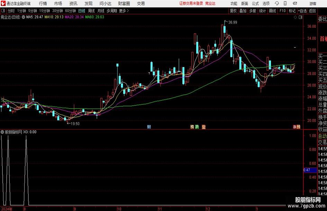The image size is (327, 211).
Task: Click the 财 event marker below chart
Action: [x=149, y=127]
